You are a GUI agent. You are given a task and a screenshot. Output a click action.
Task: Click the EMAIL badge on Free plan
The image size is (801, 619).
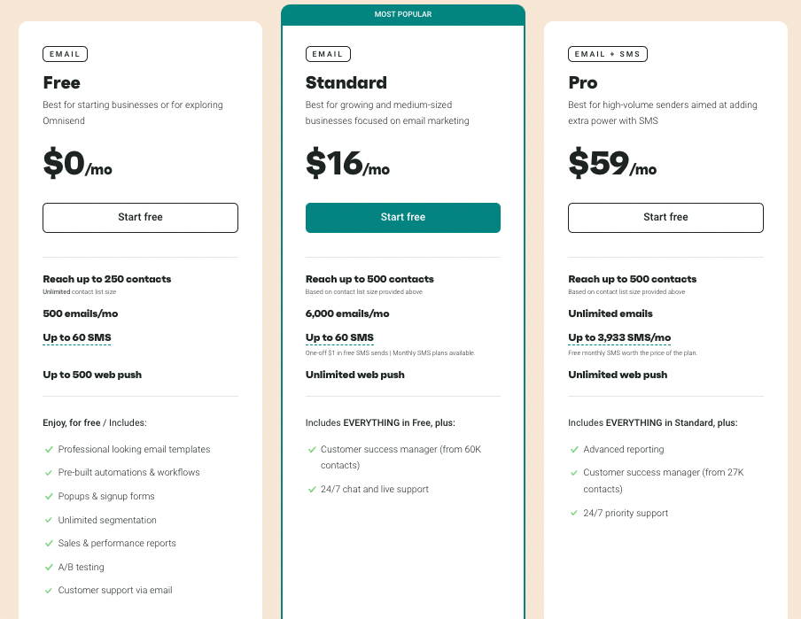coord(65,54)
